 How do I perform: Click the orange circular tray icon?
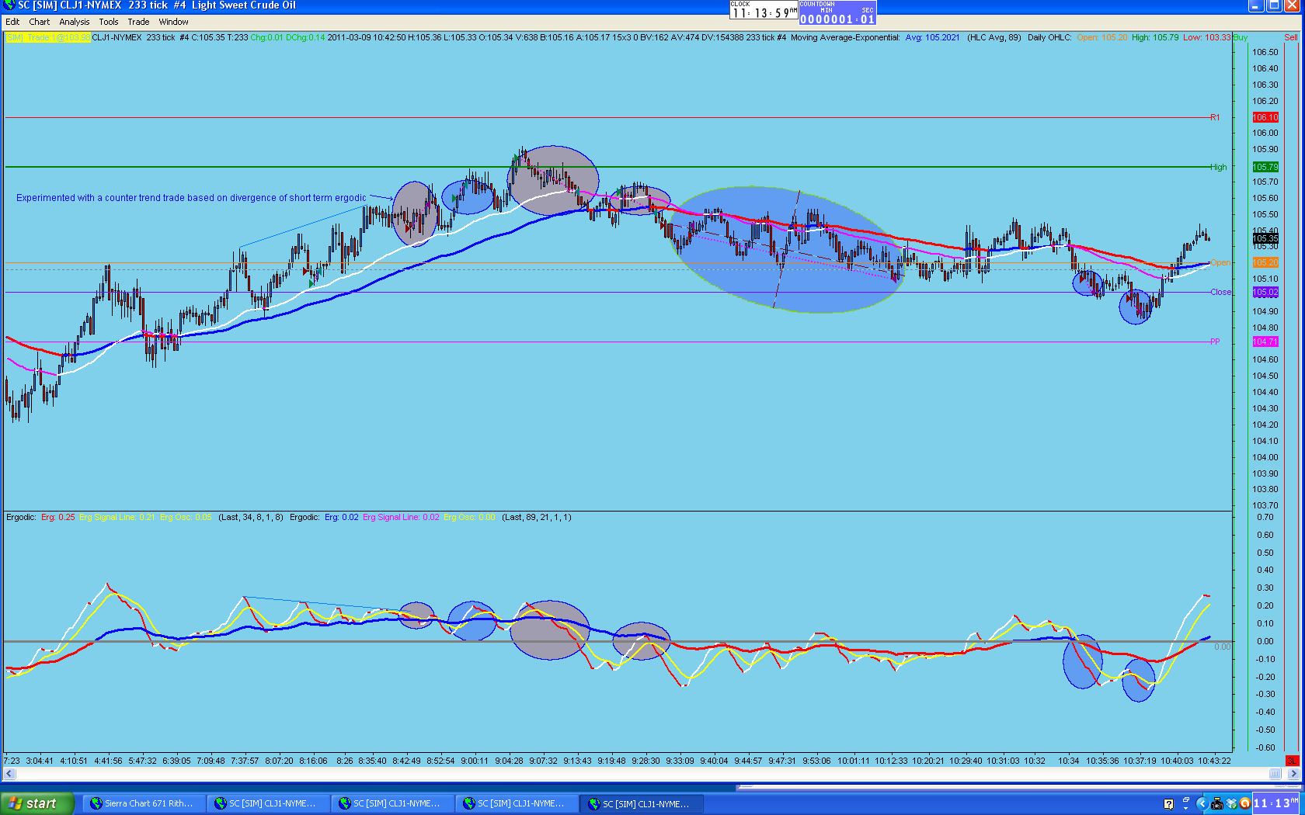1244,804
